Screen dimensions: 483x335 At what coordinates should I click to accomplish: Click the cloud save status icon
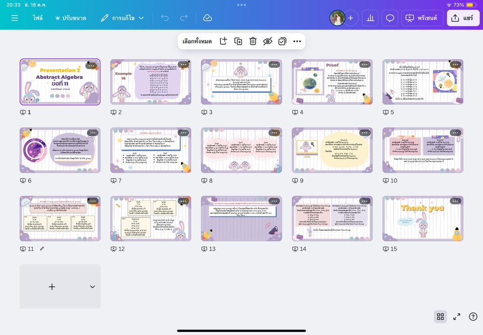click(207, 18)
